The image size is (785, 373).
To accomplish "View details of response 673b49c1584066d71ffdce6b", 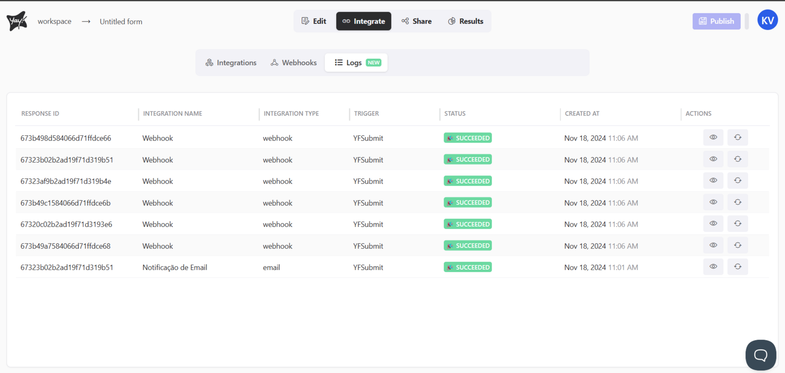I will pos(713,202).
